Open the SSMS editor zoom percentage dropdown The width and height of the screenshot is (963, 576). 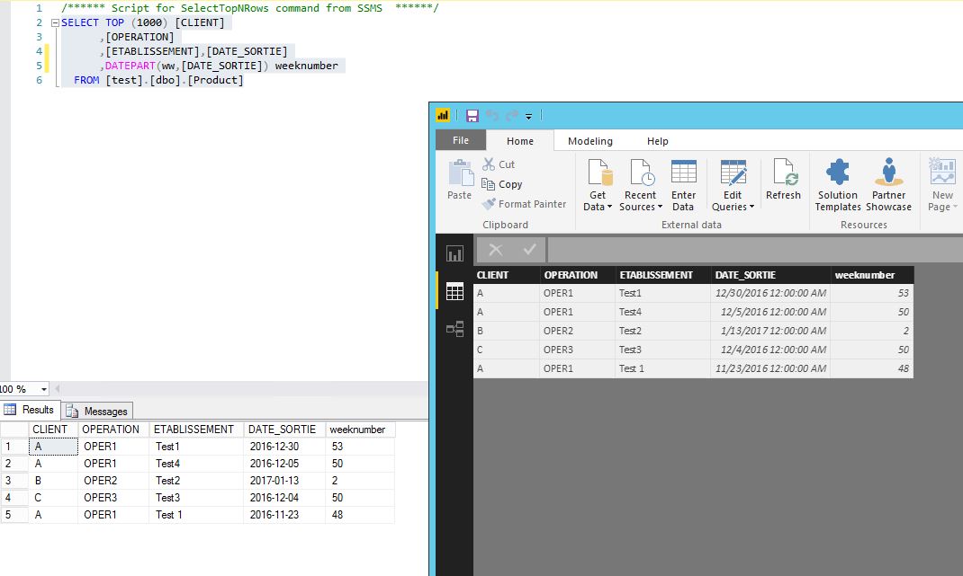(x=43, y=389)
